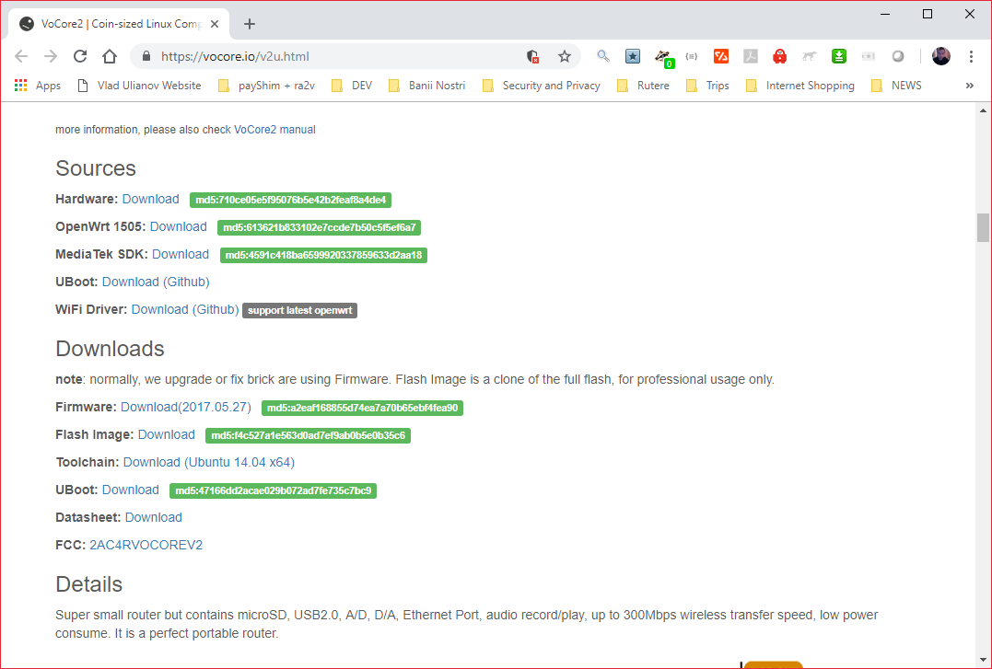
Task: Open the Trips bookmark folder
Action: point(708,86)
